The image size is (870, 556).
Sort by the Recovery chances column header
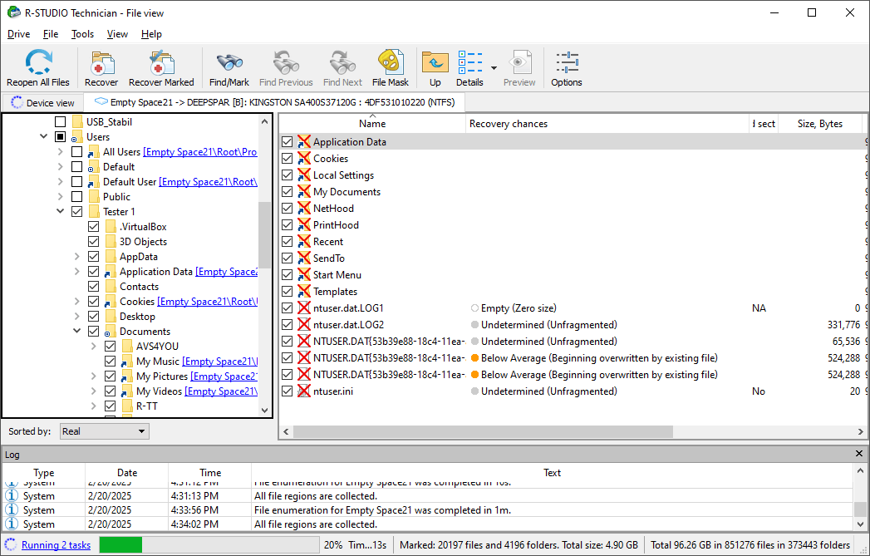pyautogui.click(x=607, y=124)
